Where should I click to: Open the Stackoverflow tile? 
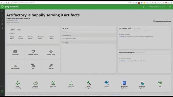(15, 67)
